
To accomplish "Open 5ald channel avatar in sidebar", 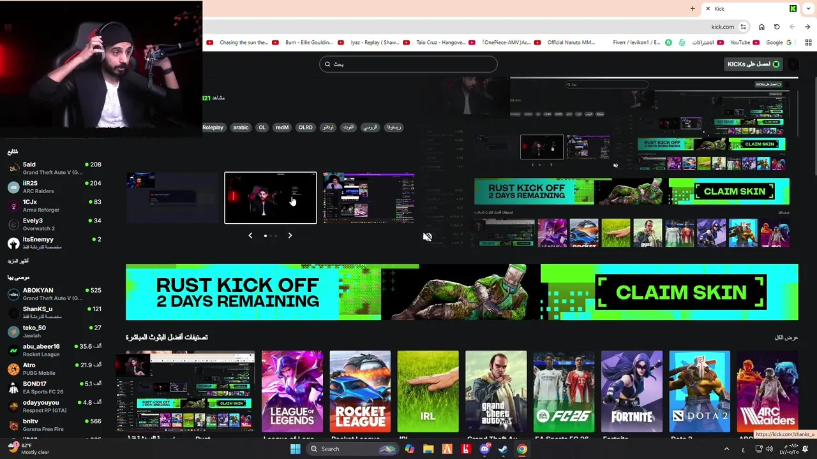I will [13, 168].
